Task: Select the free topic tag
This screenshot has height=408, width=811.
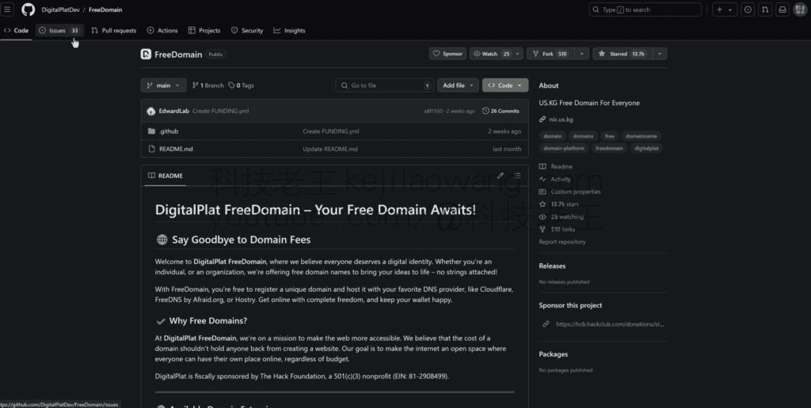Action: click(610, 136)
